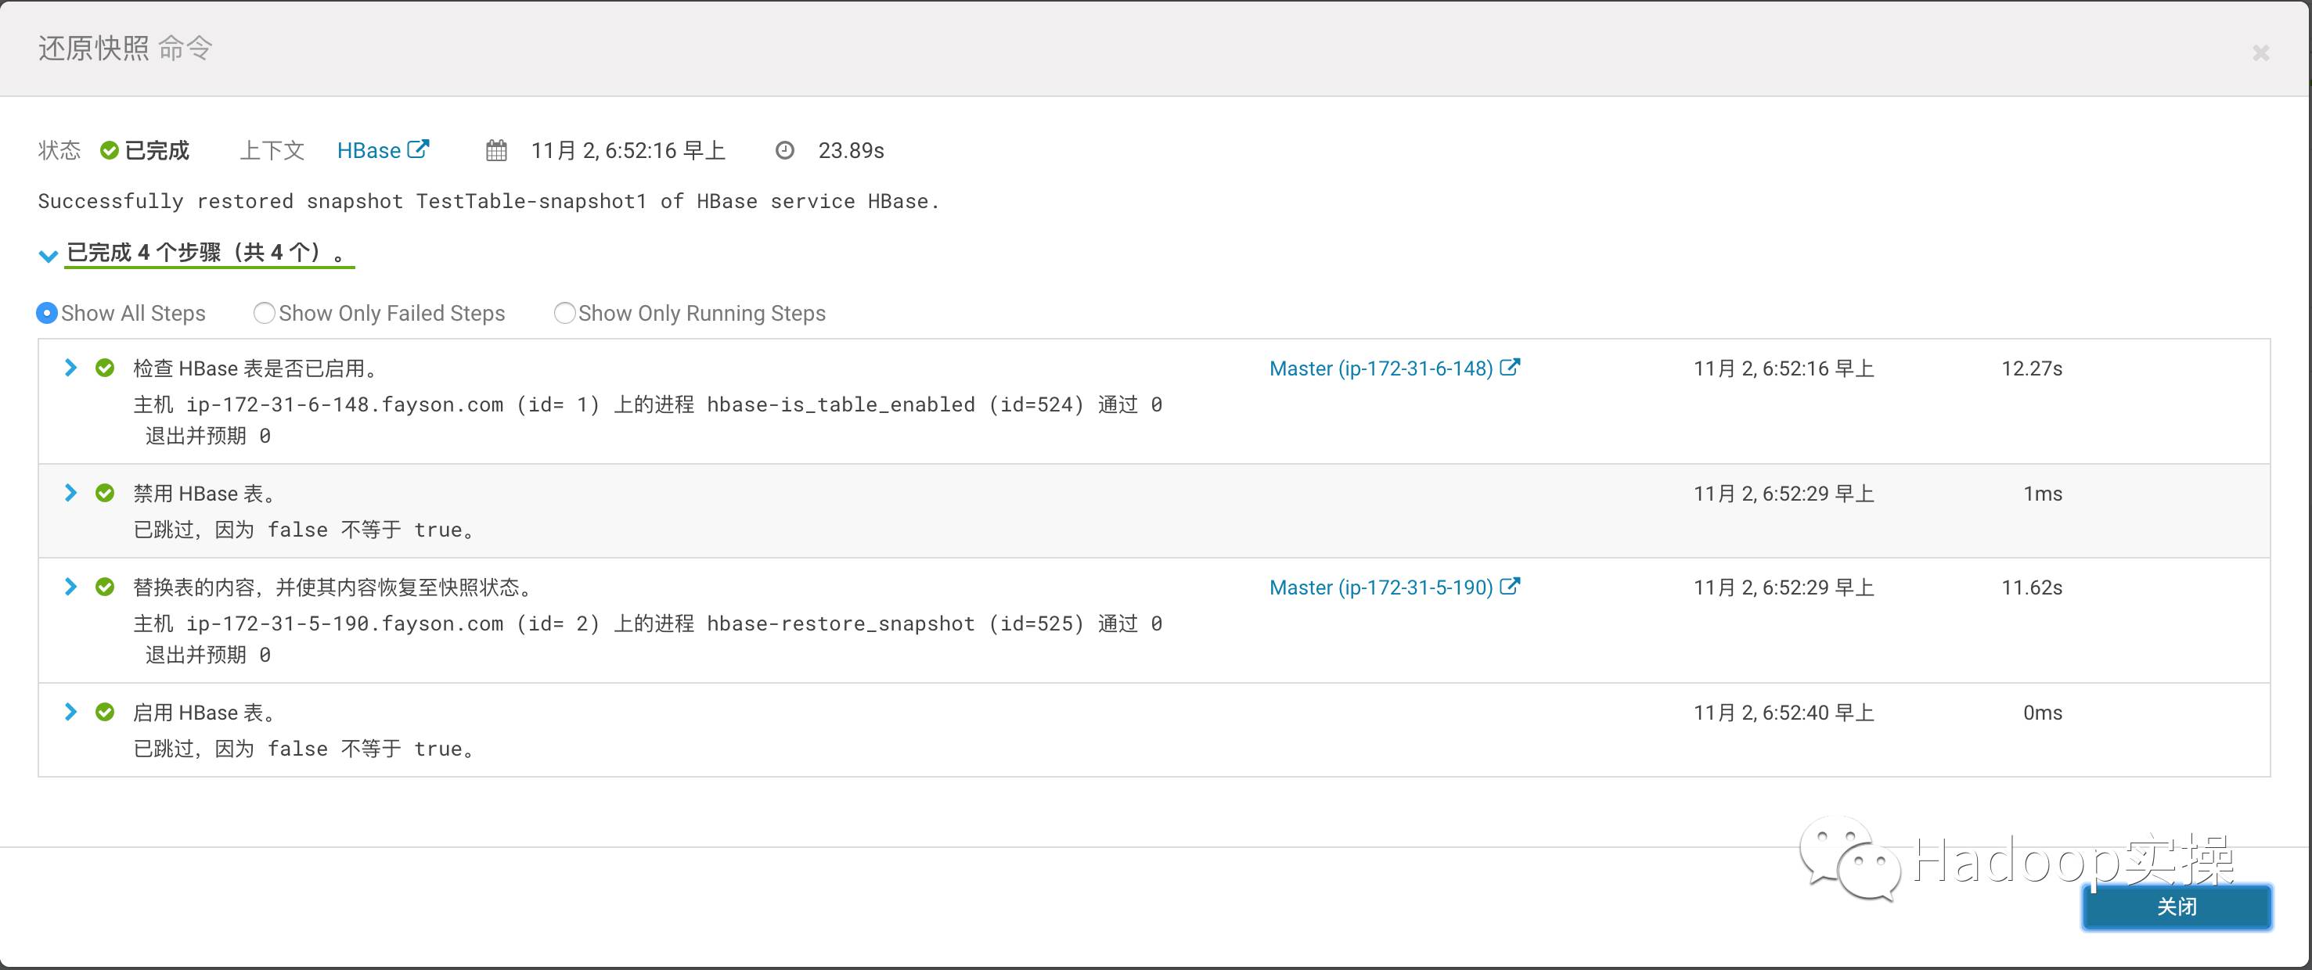Open the HBase context link
This screenshot has height=970, width=2312.
(x=368, y=151)
